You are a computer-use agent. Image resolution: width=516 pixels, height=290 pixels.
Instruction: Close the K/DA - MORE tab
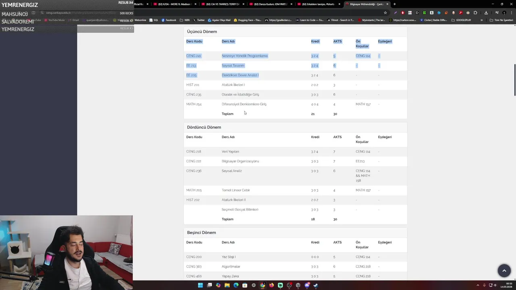(x=196, y=4)
